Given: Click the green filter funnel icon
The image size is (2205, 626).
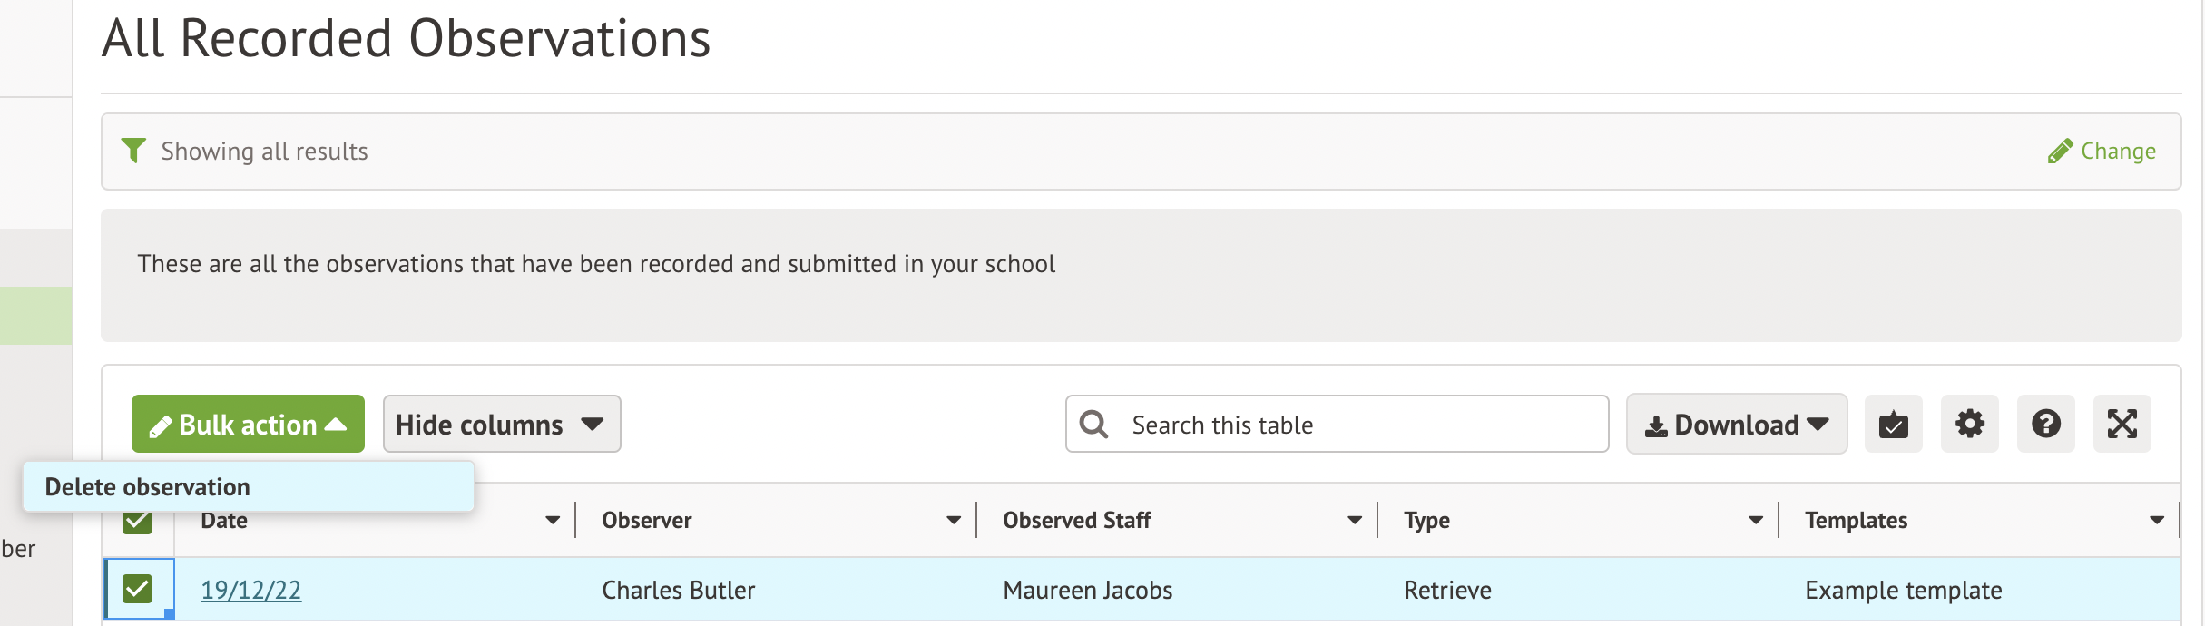Looking at the screenshot, I should pyautogui.click(x=133, y=151).
